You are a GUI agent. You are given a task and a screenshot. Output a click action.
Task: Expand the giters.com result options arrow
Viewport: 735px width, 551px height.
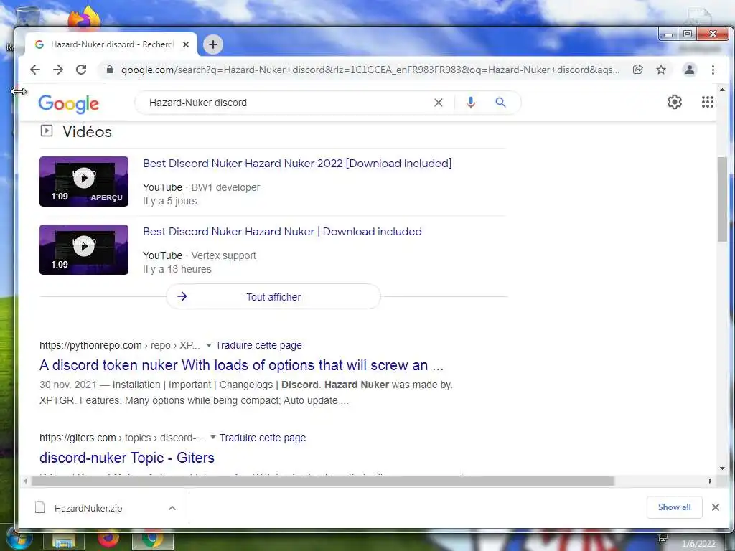pyautogui.click(x=212, y=438)
